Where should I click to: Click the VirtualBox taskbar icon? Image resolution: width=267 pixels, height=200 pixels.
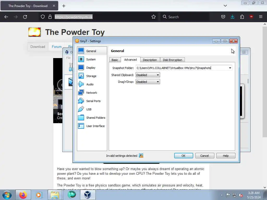click(x=88, y=195)
